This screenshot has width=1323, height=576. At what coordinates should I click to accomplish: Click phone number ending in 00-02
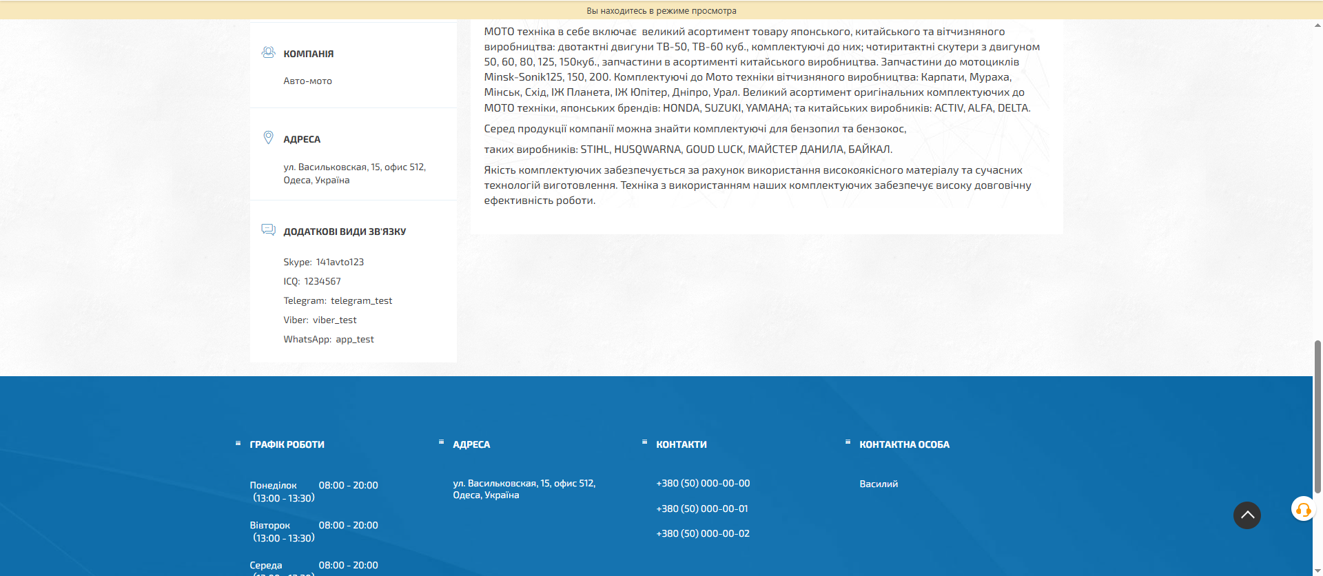703,534
